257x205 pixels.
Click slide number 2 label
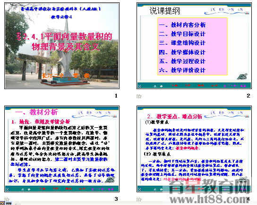point(248,96)
